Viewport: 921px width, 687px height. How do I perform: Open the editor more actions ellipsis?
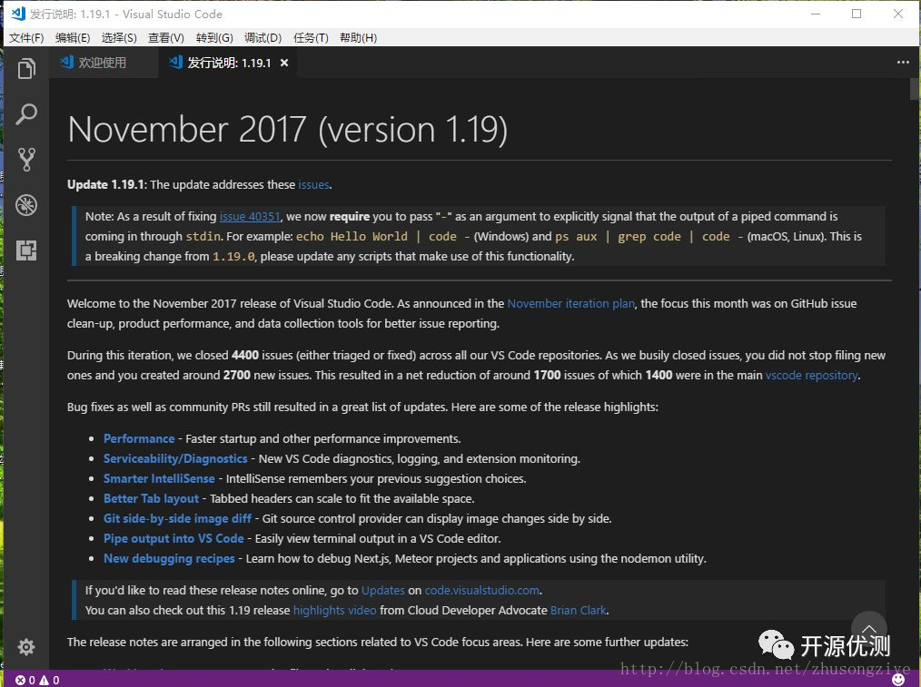click(x=903, y=63)
